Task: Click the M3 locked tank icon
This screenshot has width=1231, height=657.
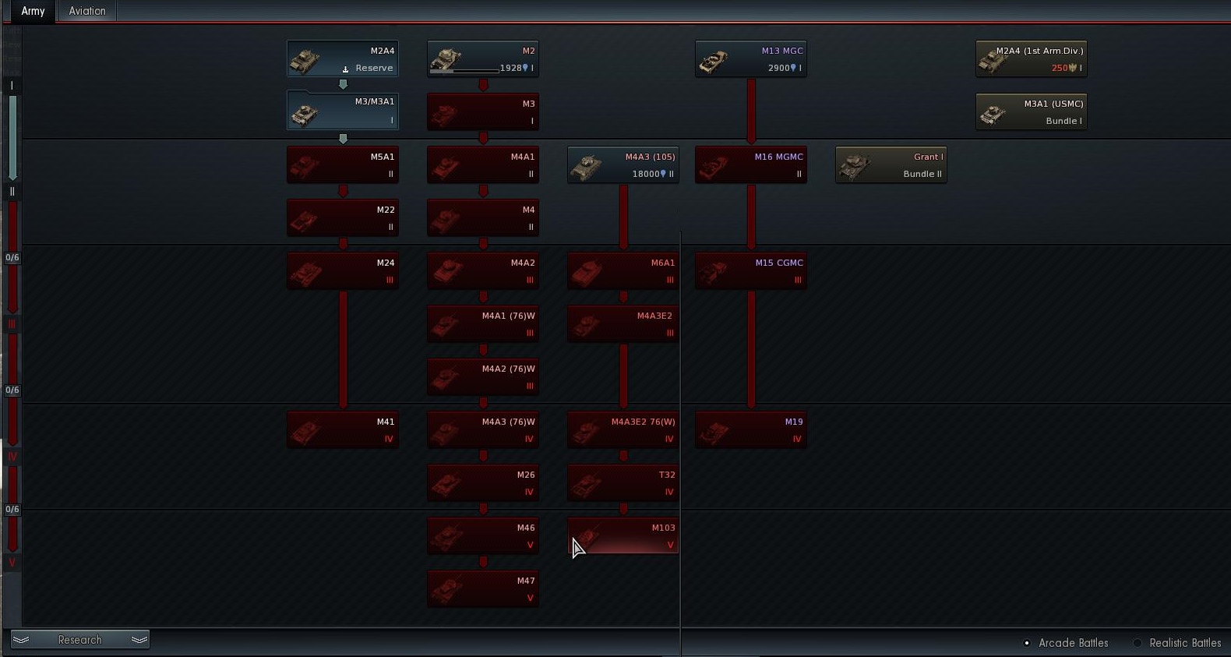Action: pos(446,114)
